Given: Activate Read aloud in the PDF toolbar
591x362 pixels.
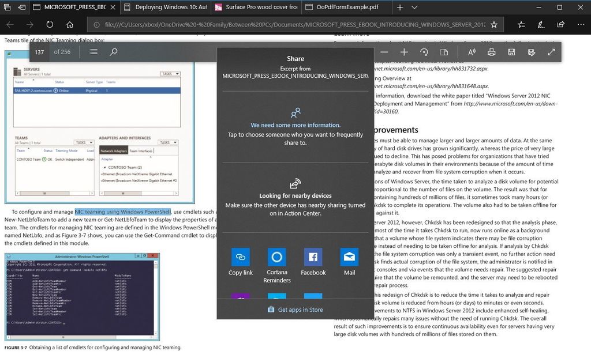Looking at the screenshot, I should point(471,52).
